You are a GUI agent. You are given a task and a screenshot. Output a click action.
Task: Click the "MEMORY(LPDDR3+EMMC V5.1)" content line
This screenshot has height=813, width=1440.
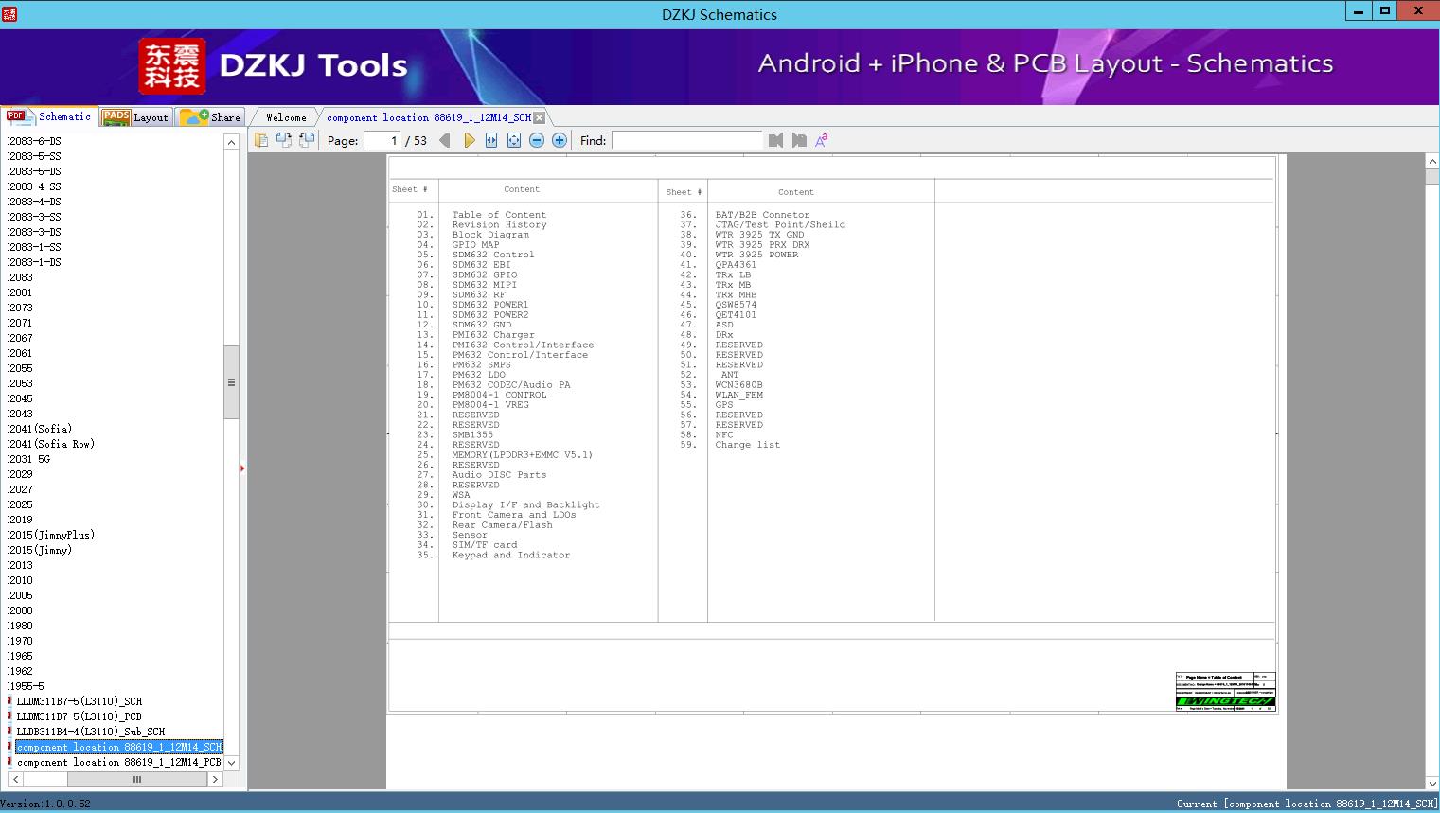[523, 455]
